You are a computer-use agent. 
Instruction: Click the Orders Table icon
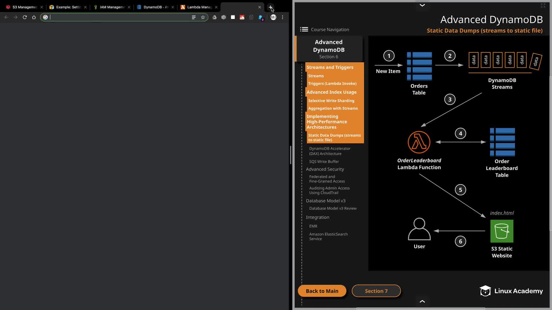click(419, 66)
